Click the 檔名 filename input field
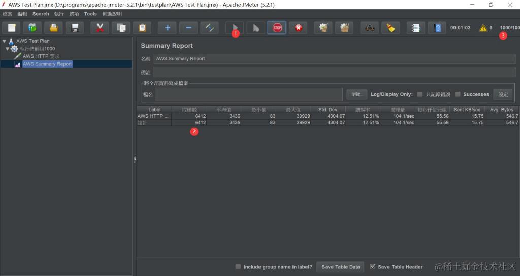Image resolution: width=520 pixels, height=276 pixels. pos(249,95)
